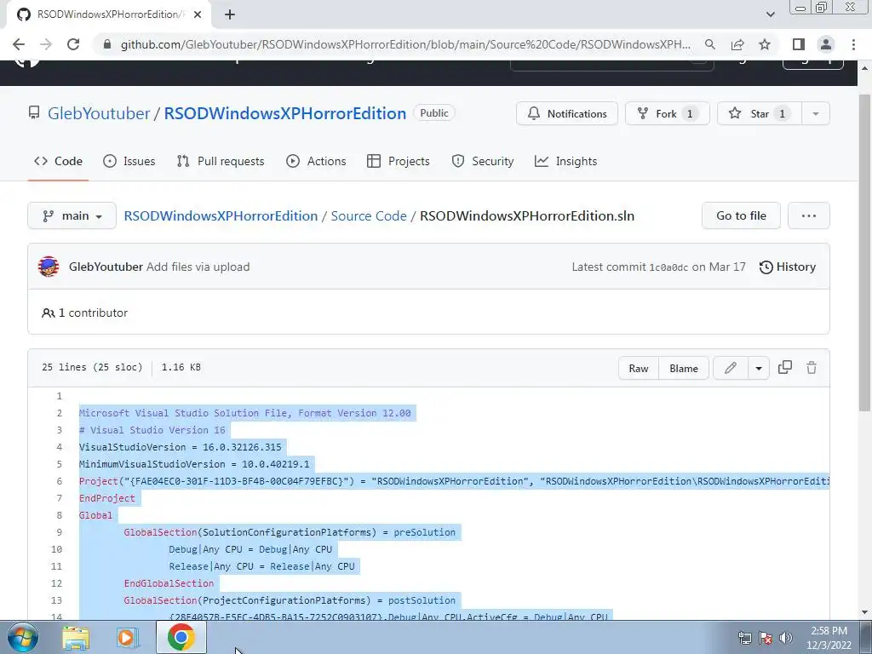Viewport: 872px width, 654px height.
Task: Click RSODWindowsXPHorrorEdition breadcrumb link
Action: point(221,215)
